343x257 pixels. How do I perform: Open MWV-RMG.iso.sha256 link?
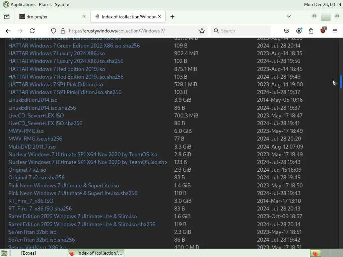pyautogui.click(x=35, y=139)
